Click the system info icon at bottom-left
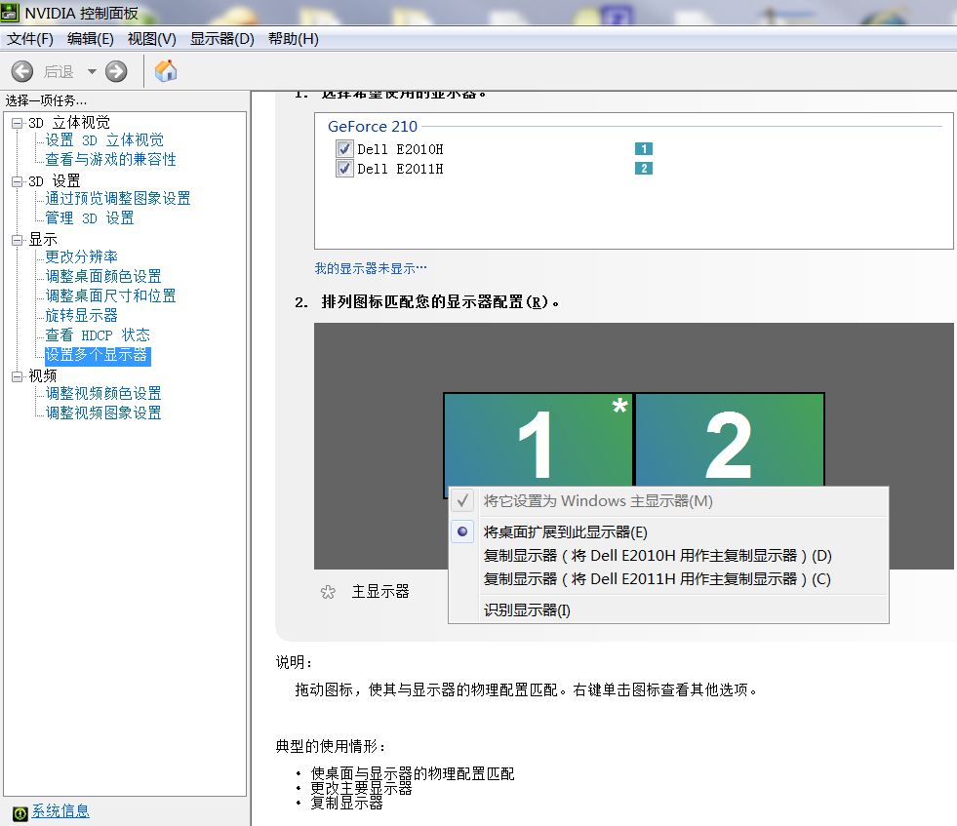The image size is (957, 826). [20, 813]
